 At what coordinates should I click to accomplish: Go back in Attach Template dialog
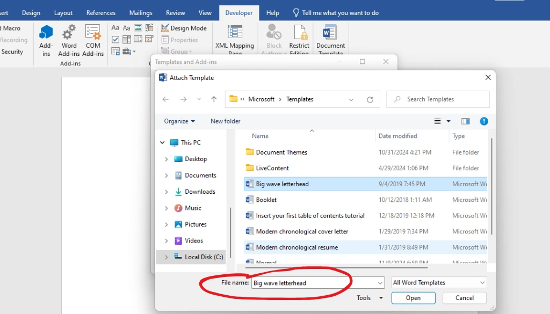(x=165, y=99)
